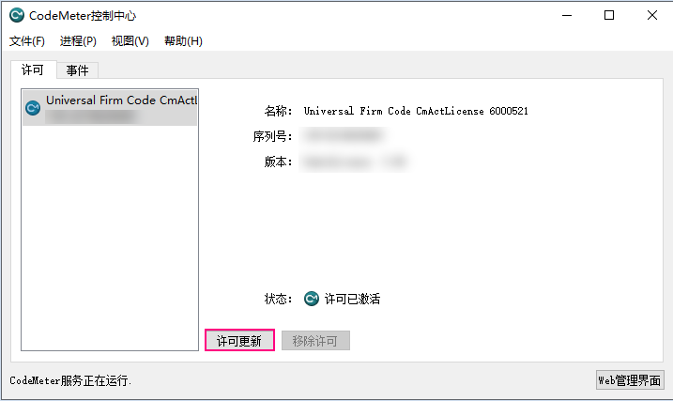The image size is (673, 401).
Task: Click the 许可更新 button
Action: [x=239, y=341]
